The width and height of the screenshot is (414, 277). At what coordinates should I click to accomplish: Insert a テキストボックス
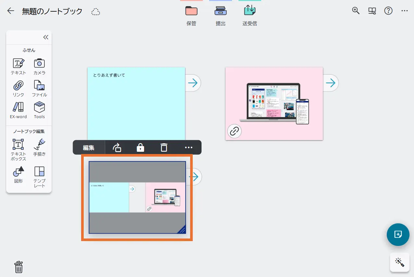[18, 150]
